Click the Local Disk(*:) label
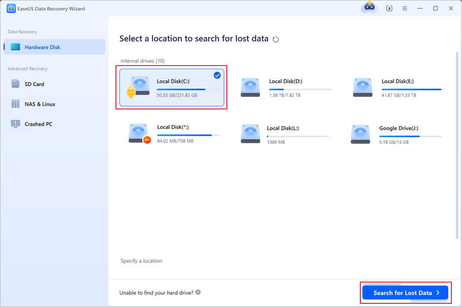Viewport: 462px width, 307px height. coord(173,127)
